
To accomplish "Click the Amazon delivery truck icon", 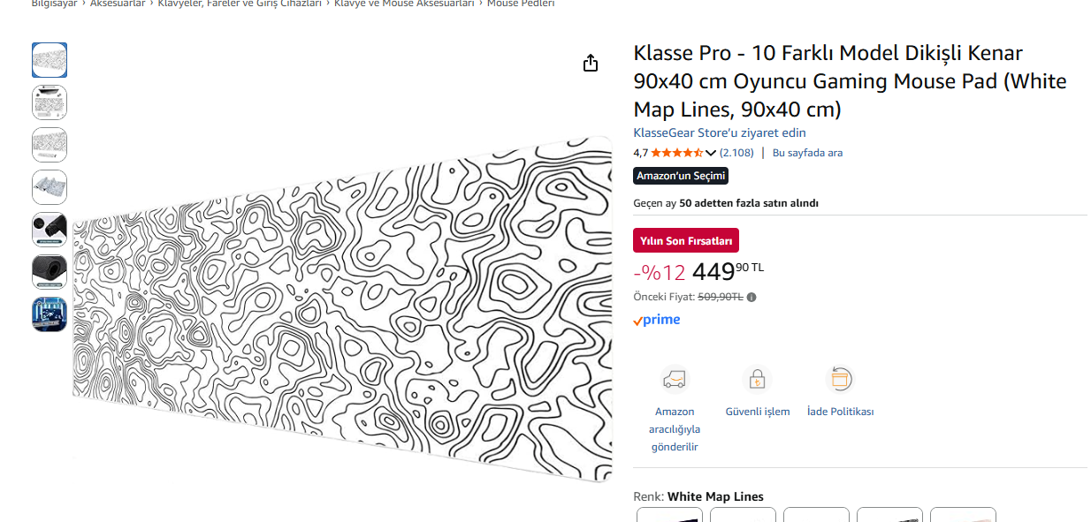I will pyautogui.click(x=675, y=379).
